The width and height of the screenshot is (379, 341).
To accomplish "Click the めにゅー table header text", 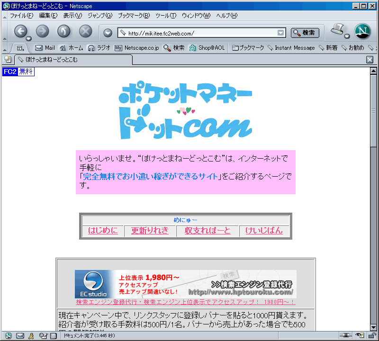I will [x=185, y=220].
